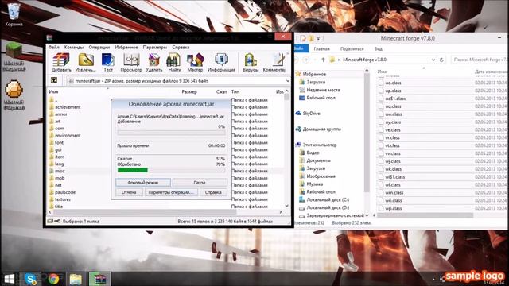The image size is (509, 286).
Task: Select wl$1.class in the Explorer file list
Action: pyautogui.click(x=394, y=177)
